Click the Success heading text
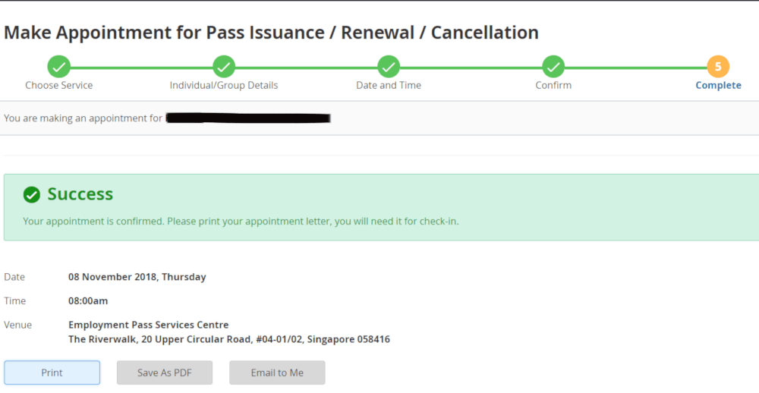This screenshot has height=393, width=759. [x=80, y=194]
